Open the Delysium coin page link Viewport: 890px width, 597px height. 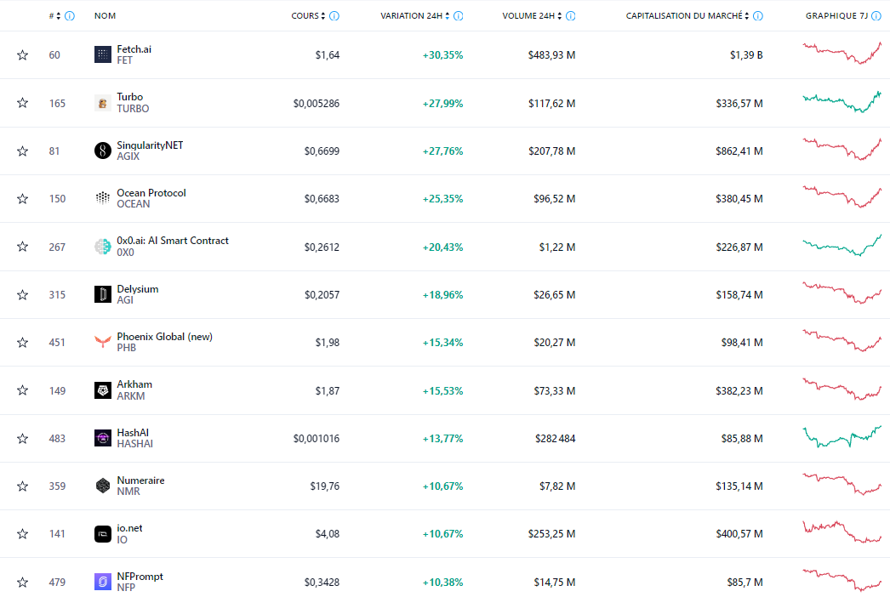(138, 289)
